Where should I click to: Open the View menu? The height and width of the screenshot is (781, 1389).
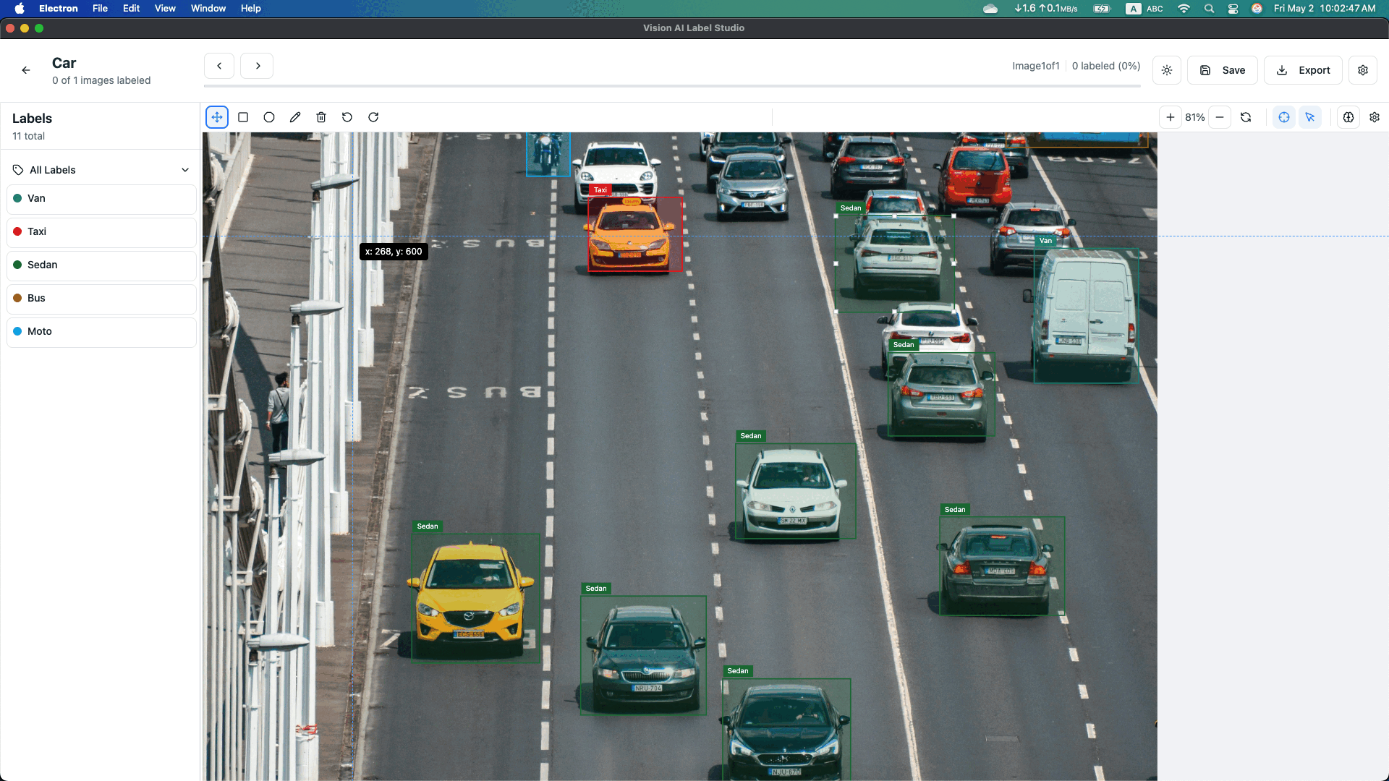click(165, 8)
